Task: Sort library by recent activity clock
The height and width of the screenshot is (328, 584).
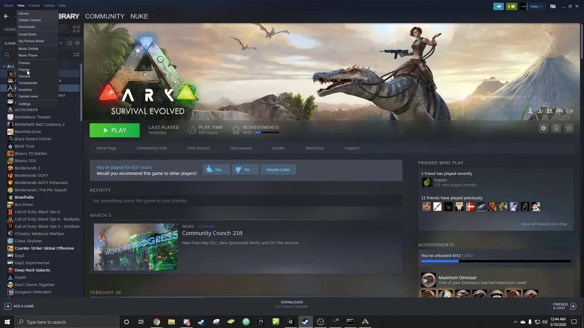Action: pos(70,43)
